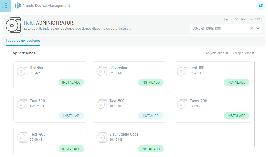
Task: Click the En ejecución counter
Action: click(x=243, y=53)
